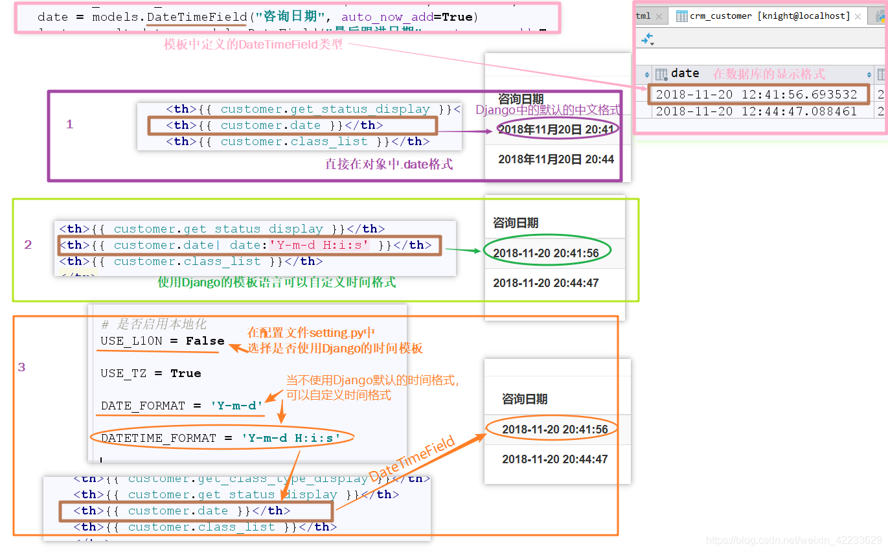The height and width of the screenshot is (552, 888).
Task: Click sort arrows left of the date column
Action: click(647, 75)
